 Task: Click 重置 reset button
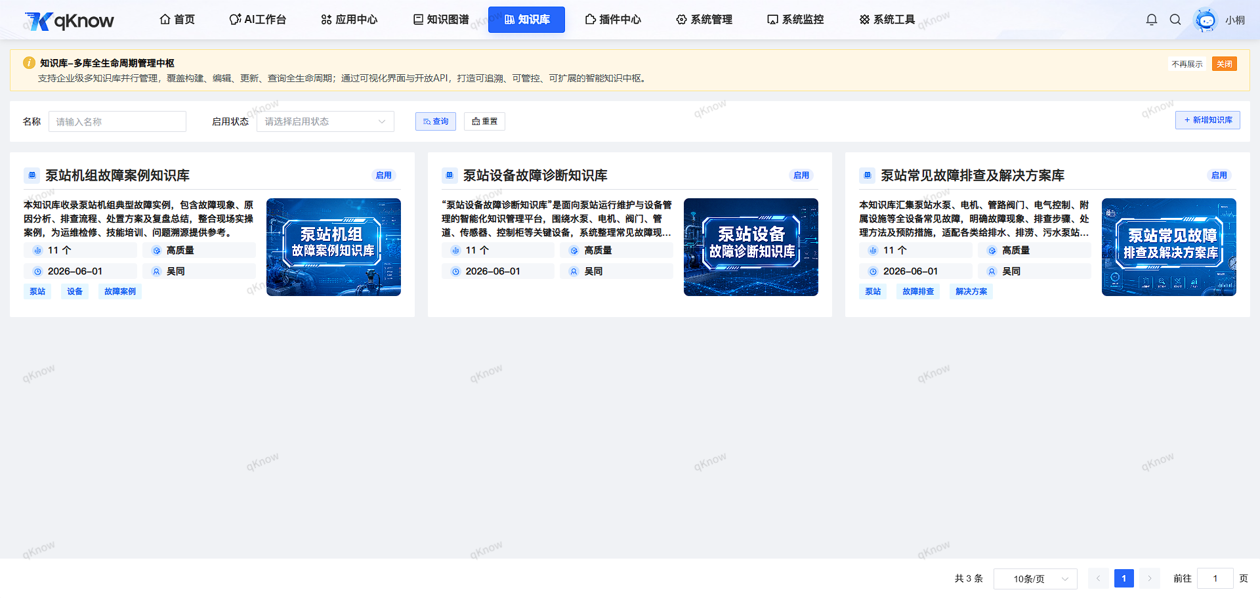click(484, 121)
